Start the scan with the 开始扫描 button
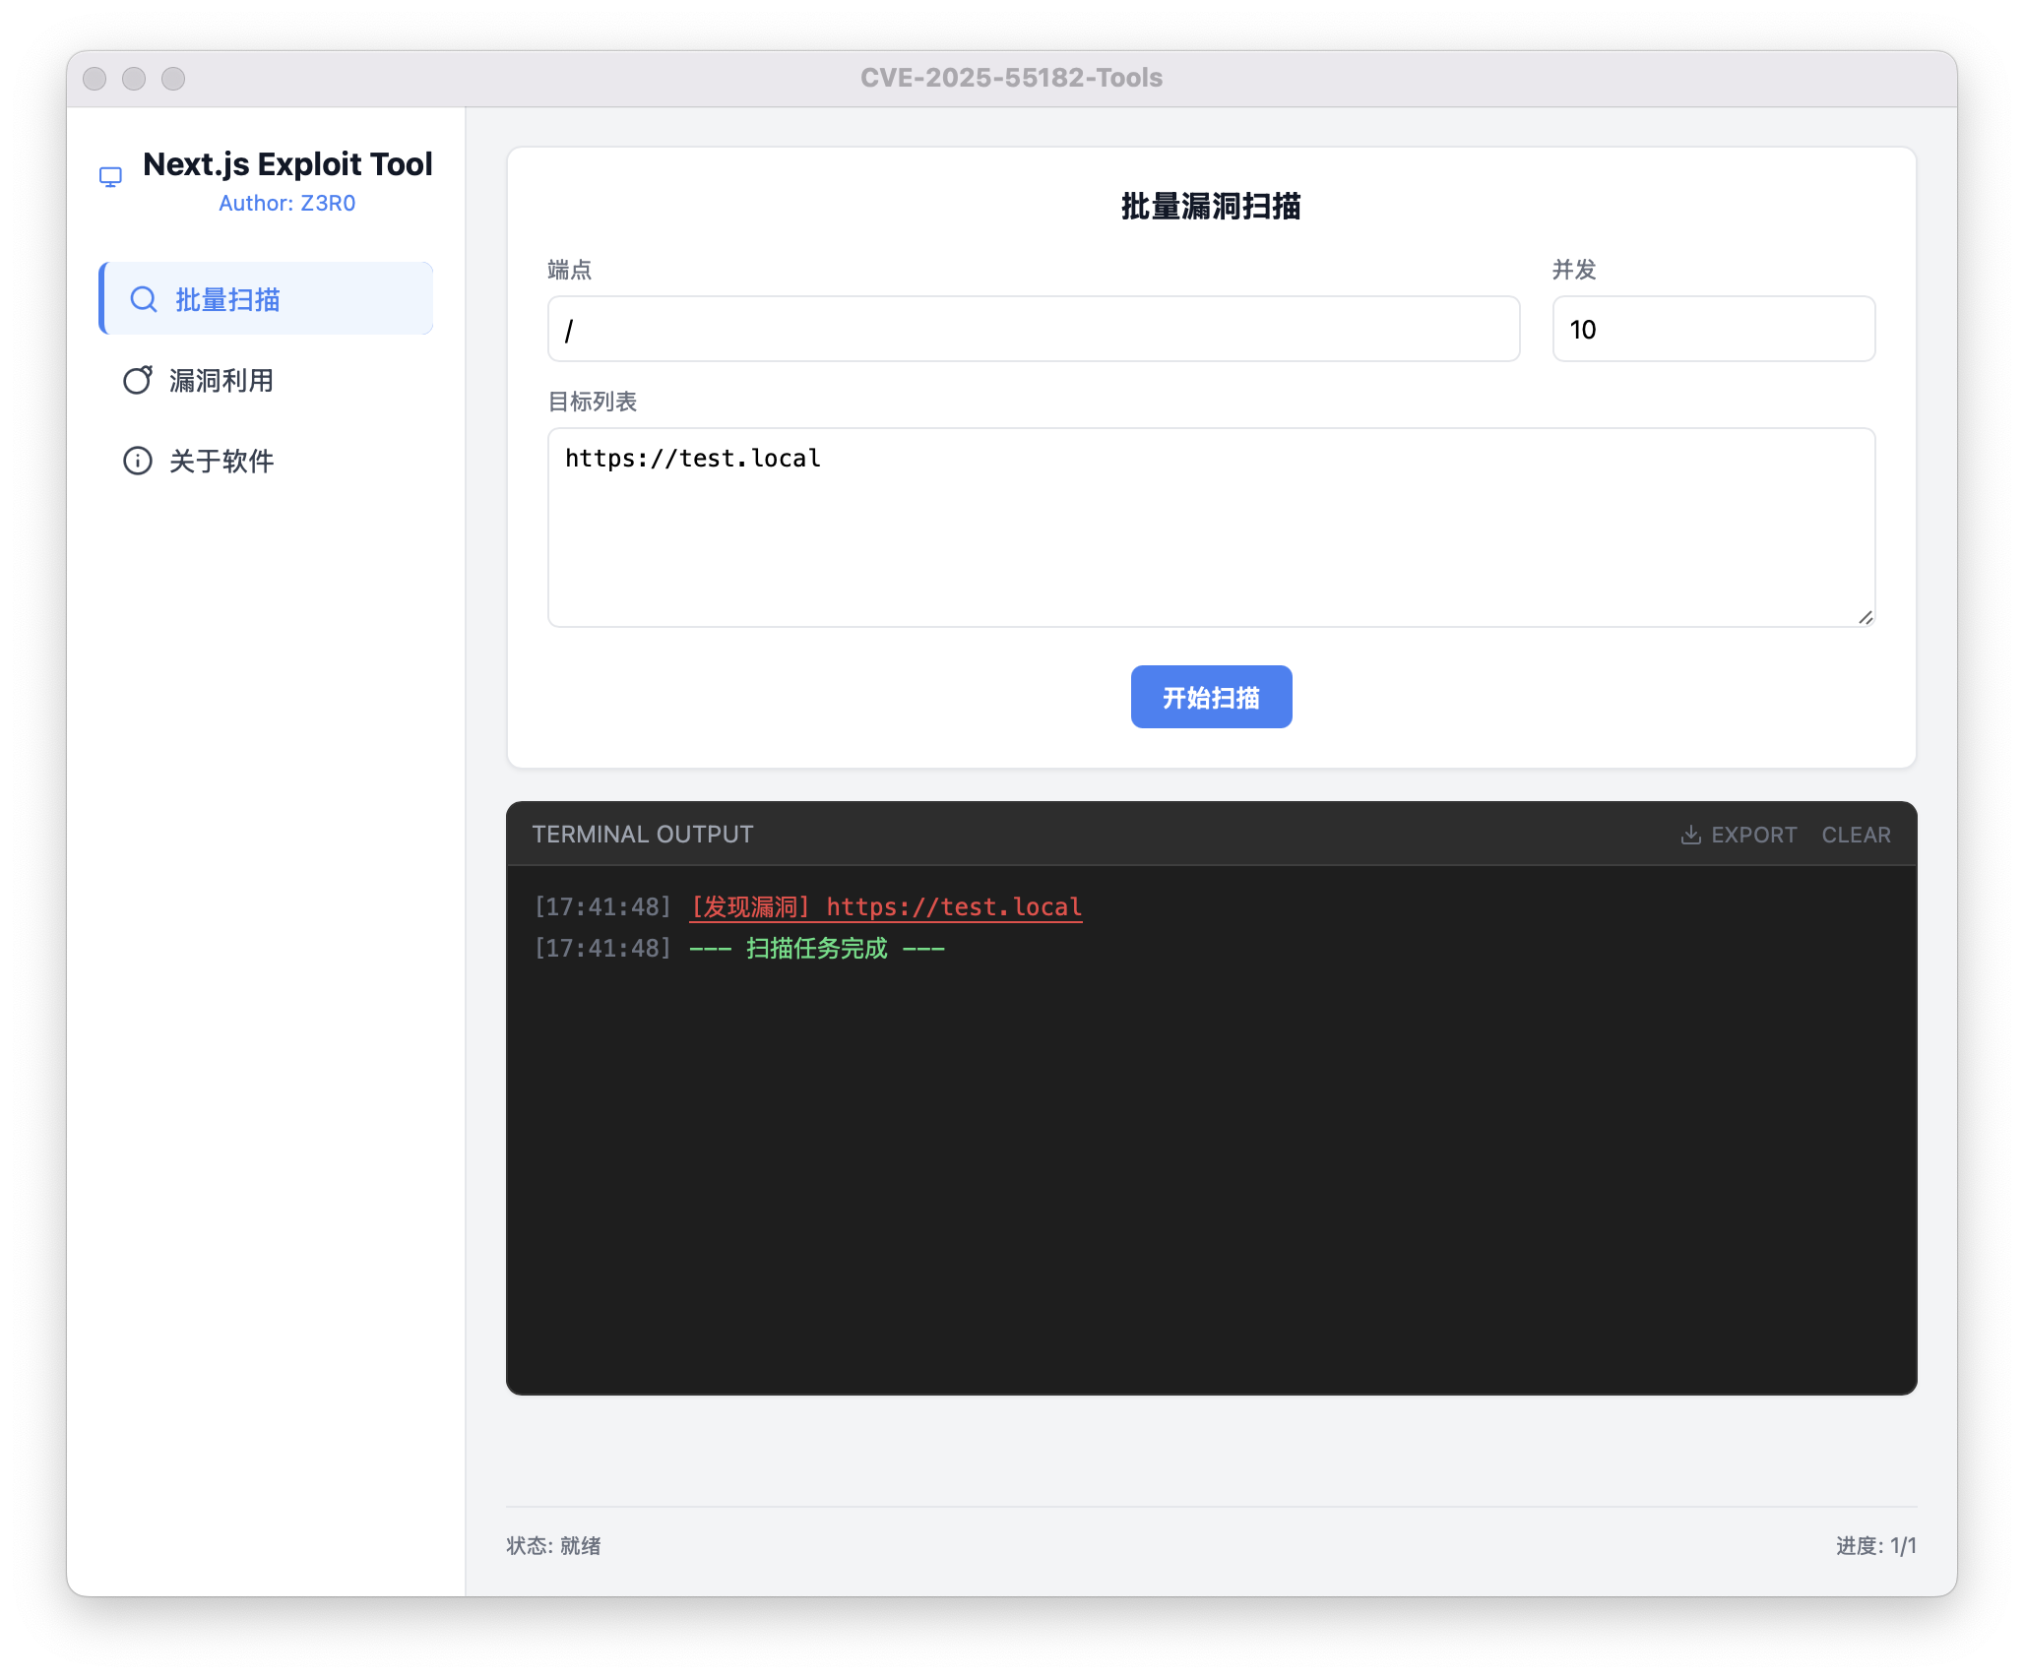The image size is (2024, 1679). (x=1211, y=697)
